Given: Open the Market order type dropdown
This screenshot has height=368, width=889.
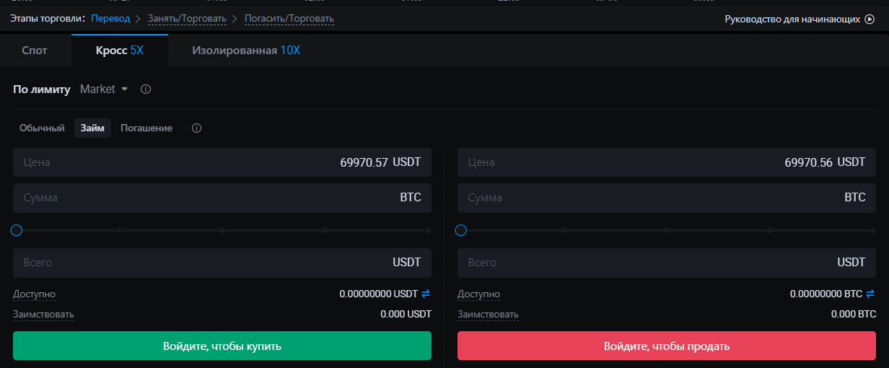Looking at the screenshot, I should point(104,89).
